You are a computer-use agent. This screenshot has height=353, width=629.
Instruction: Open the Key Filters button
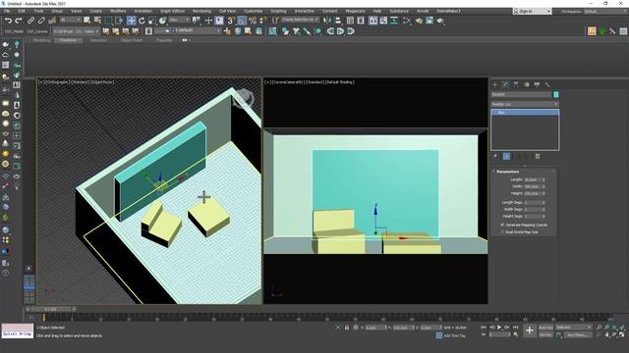coord(577,334)
